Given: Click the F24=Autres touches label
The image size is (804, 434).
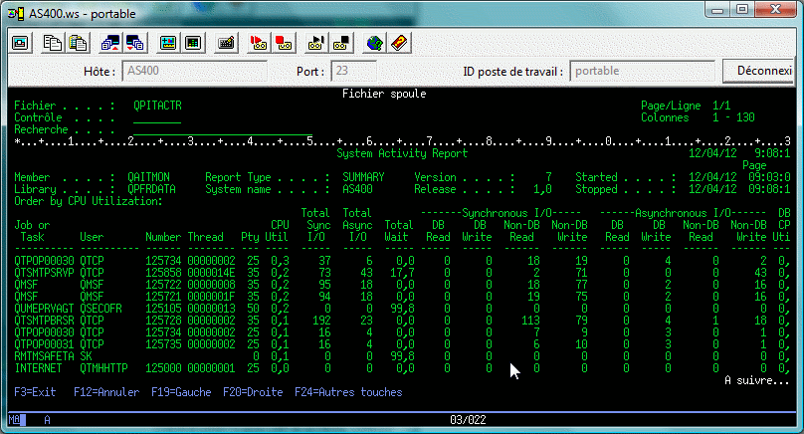Looking at the screenshot, I should pyautogui.click(x=348, y=392).
